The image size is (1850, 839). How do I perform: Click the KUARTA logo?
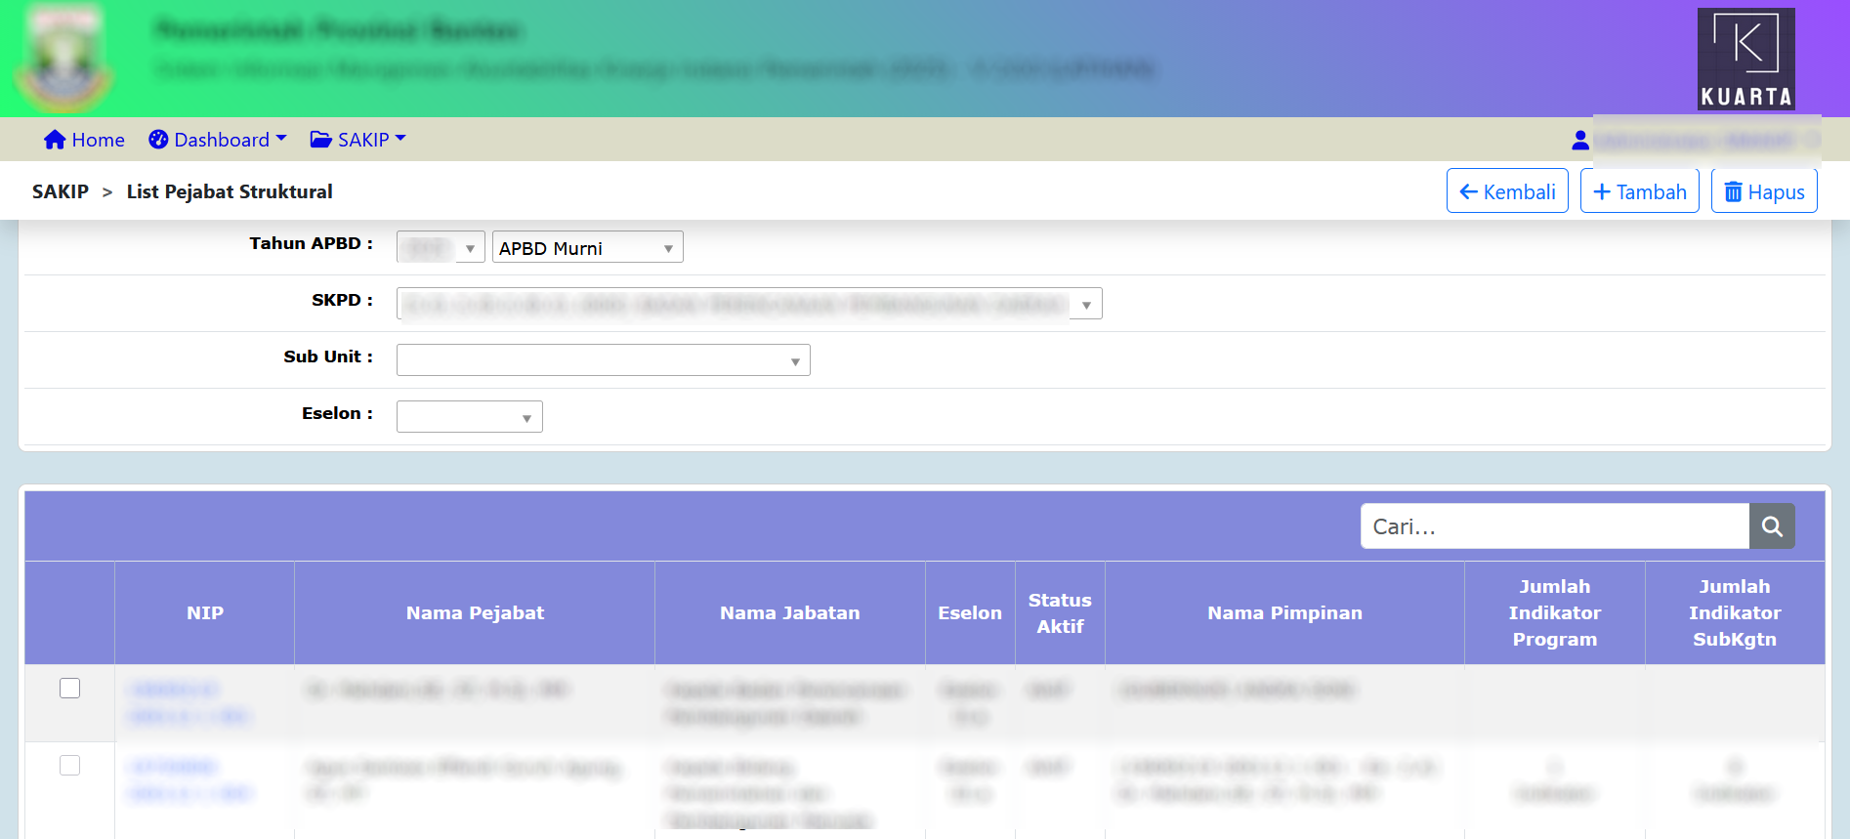coord(1745,59)
